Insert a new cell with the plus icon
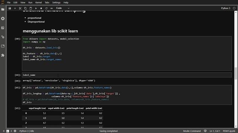 point(15,8)
